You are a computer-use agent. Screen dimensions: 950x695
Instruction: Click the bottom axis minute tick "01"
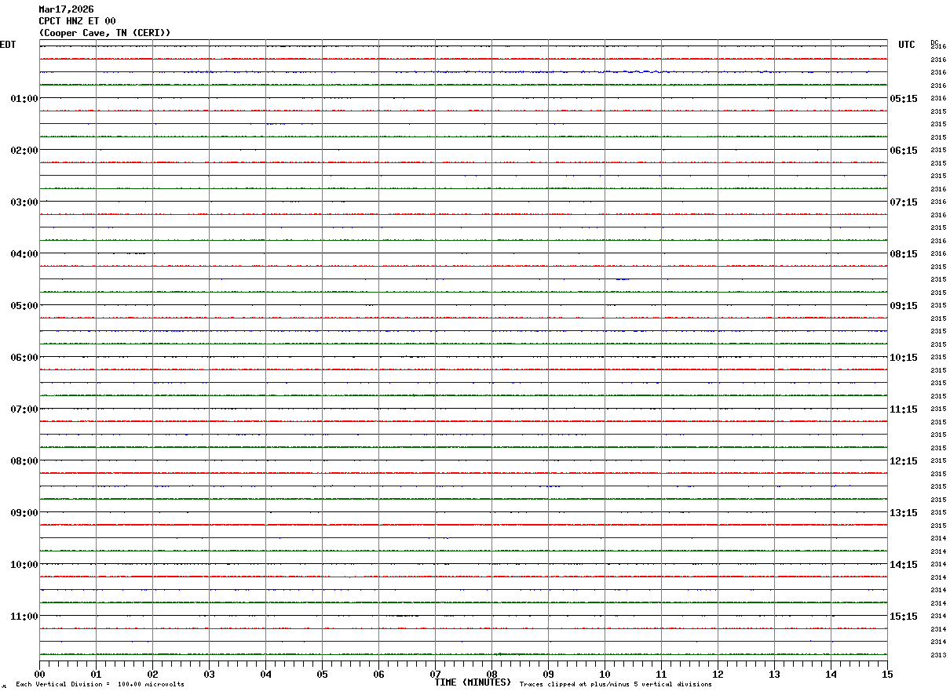click(x=97, y=674)
